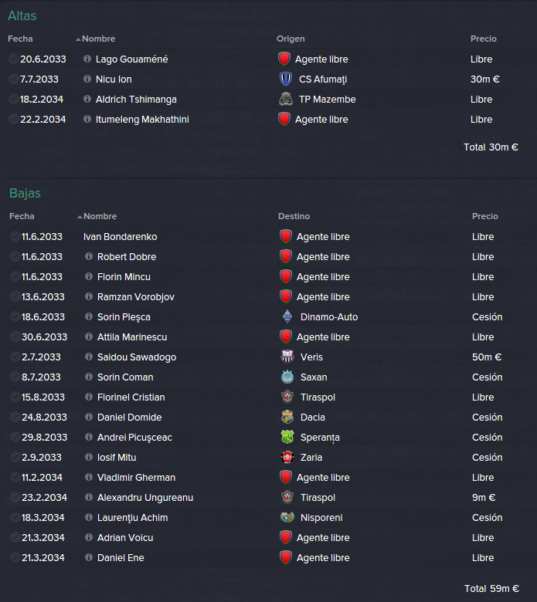This screenshot has width=537, height=602.
Task: Click the TP Mazembe club badge
Action: pyautogui.click(x=286, y=99)
